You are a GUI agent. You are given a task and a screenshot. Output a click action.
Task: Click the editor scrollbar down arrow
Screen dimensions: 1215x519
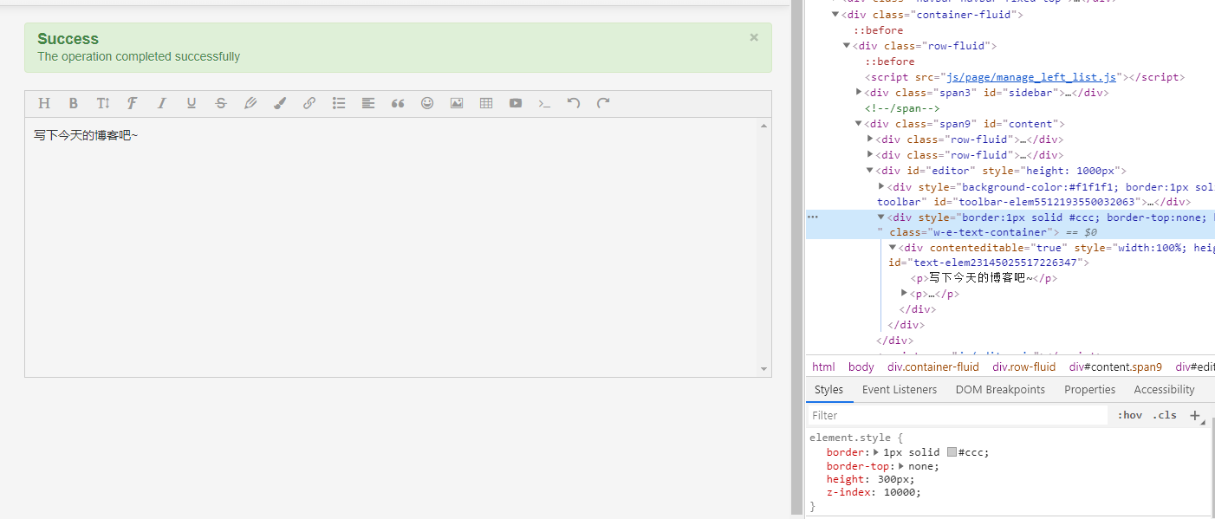point(763,369)
